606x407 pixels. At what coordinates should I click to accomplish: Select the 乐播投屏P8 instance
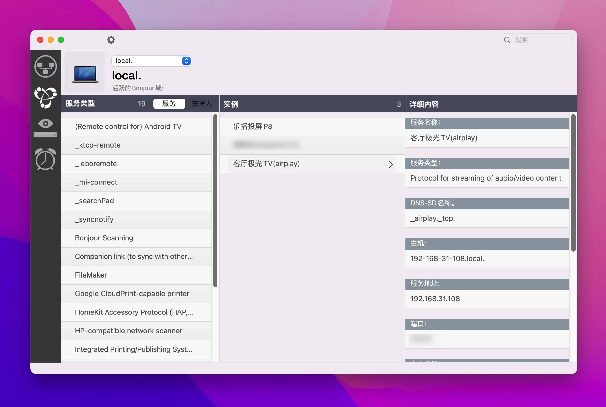312,127
